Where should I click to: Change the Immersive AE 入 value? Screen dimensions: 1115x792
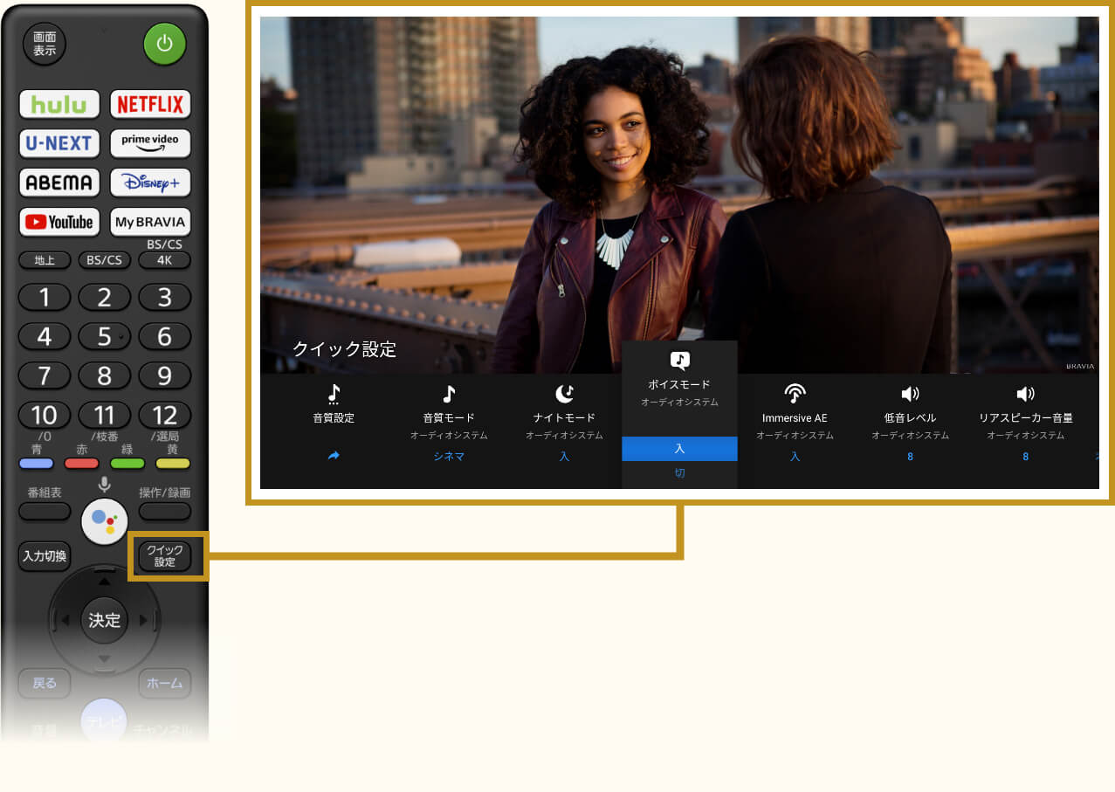click(x=795, y=457)
